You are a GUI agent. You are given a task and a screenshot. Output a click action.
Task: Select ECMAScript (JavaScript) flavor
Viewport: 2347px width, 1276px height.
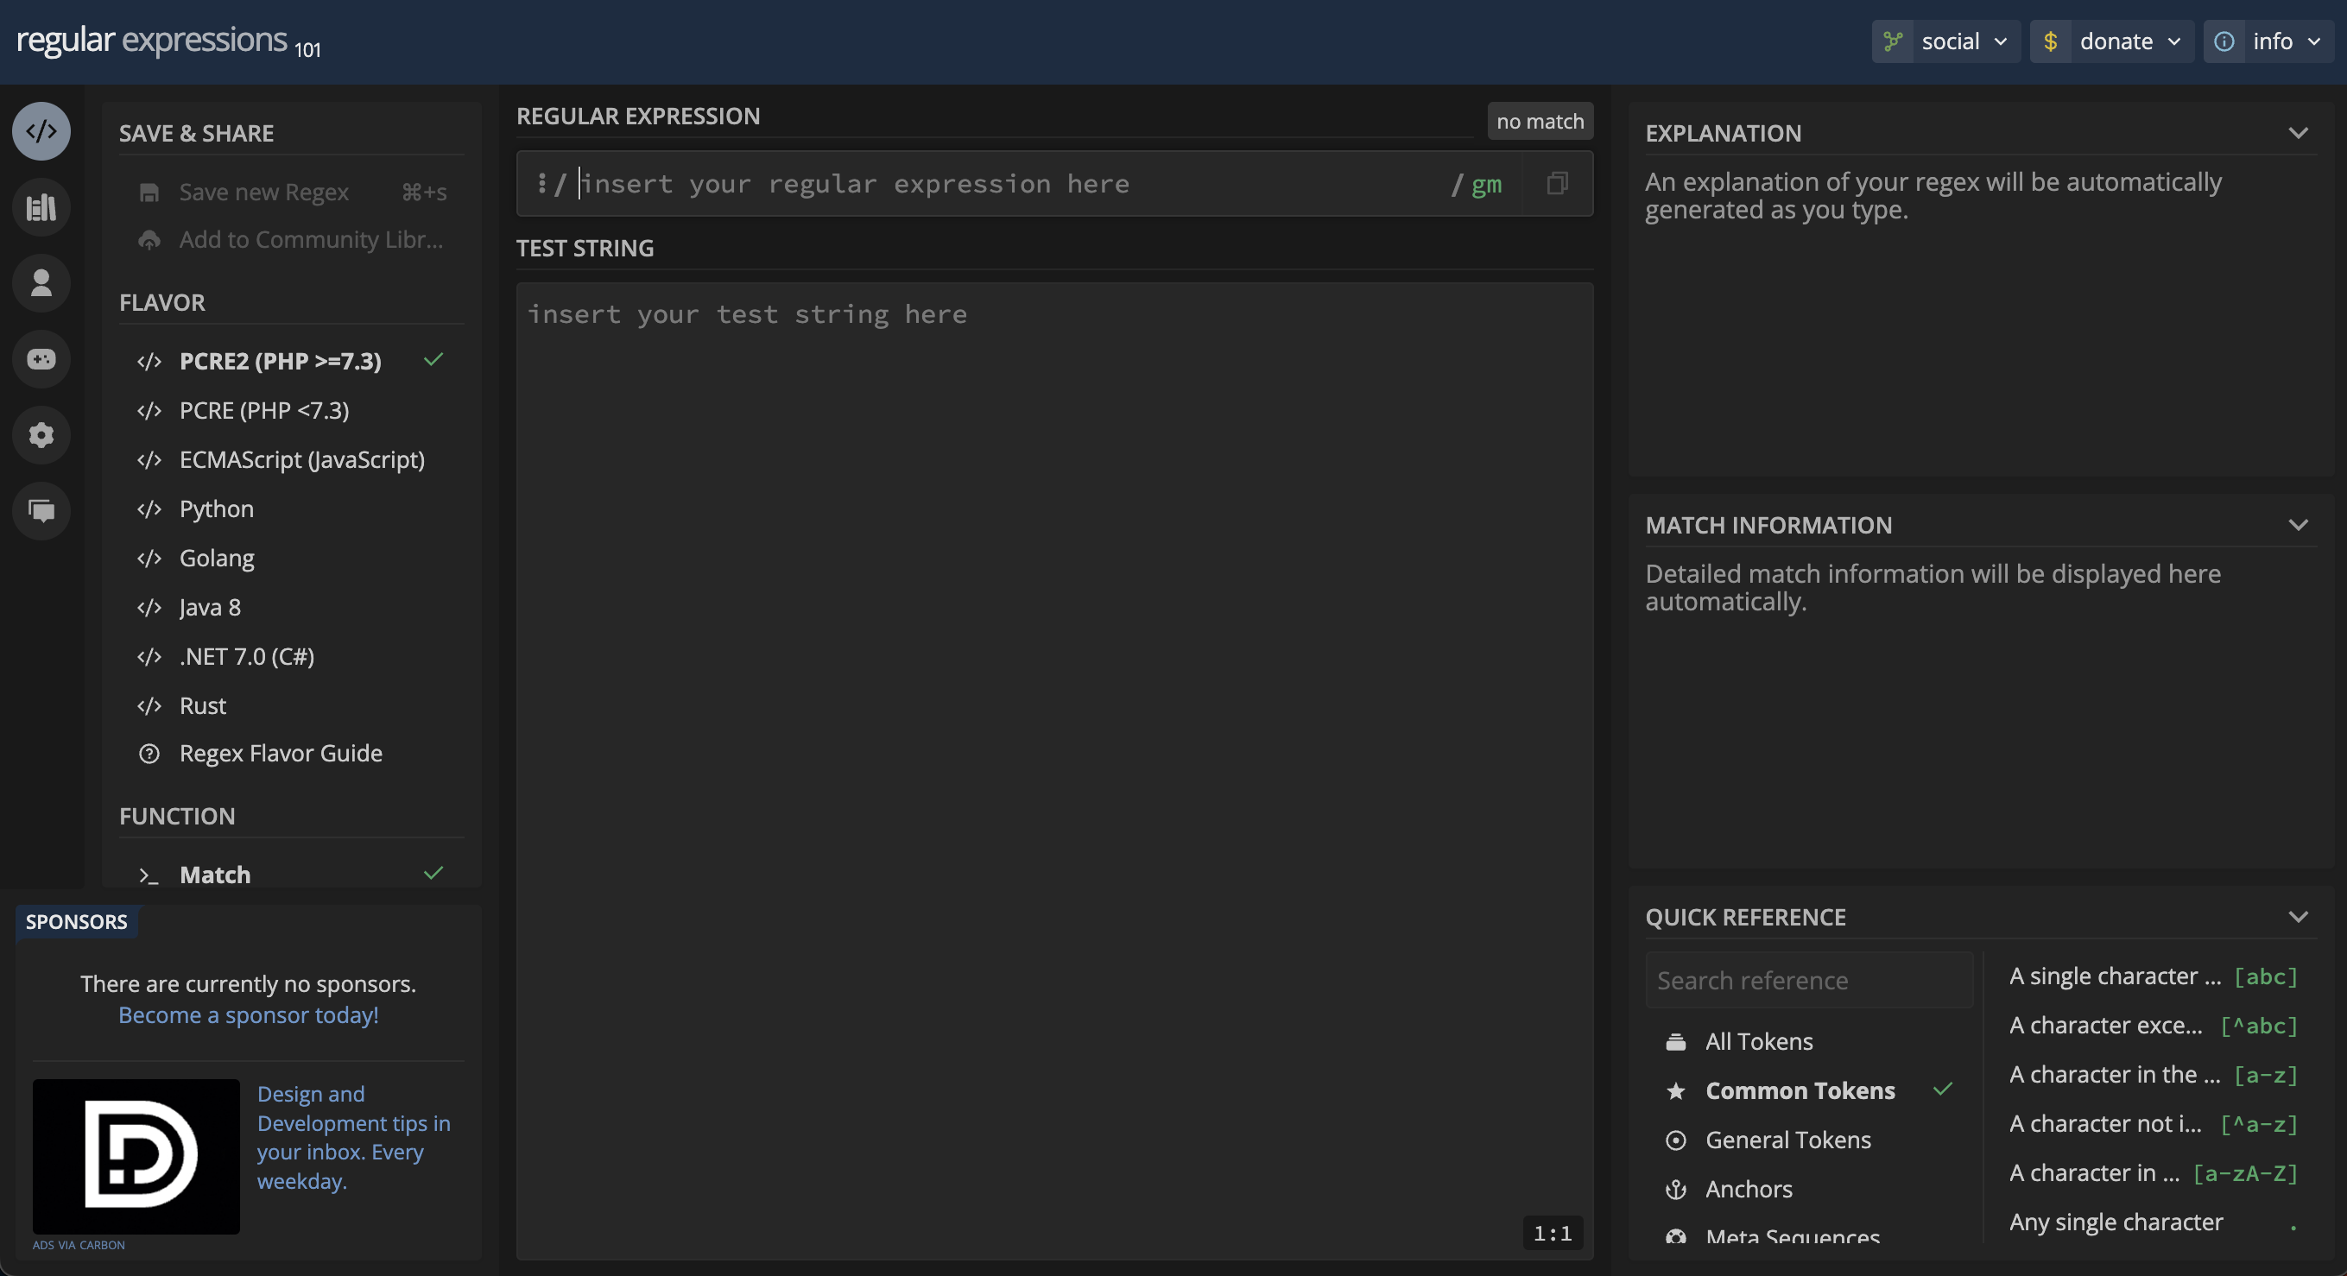[x=301, y=459]
